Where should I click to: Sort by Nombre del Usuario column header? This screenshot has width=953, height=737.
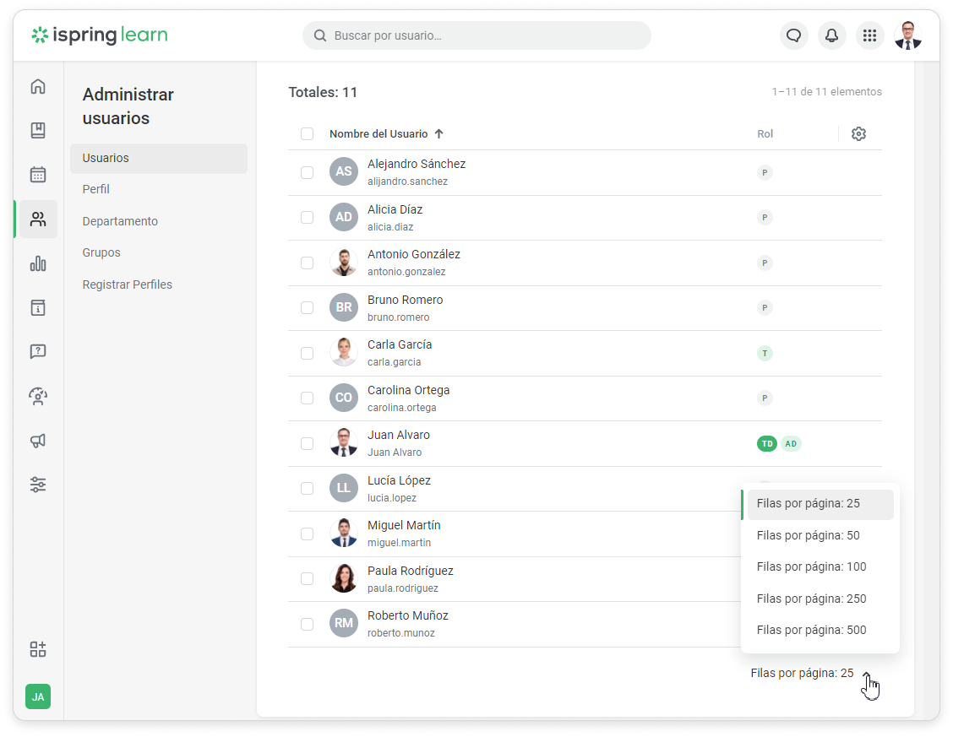pos(378,134)
